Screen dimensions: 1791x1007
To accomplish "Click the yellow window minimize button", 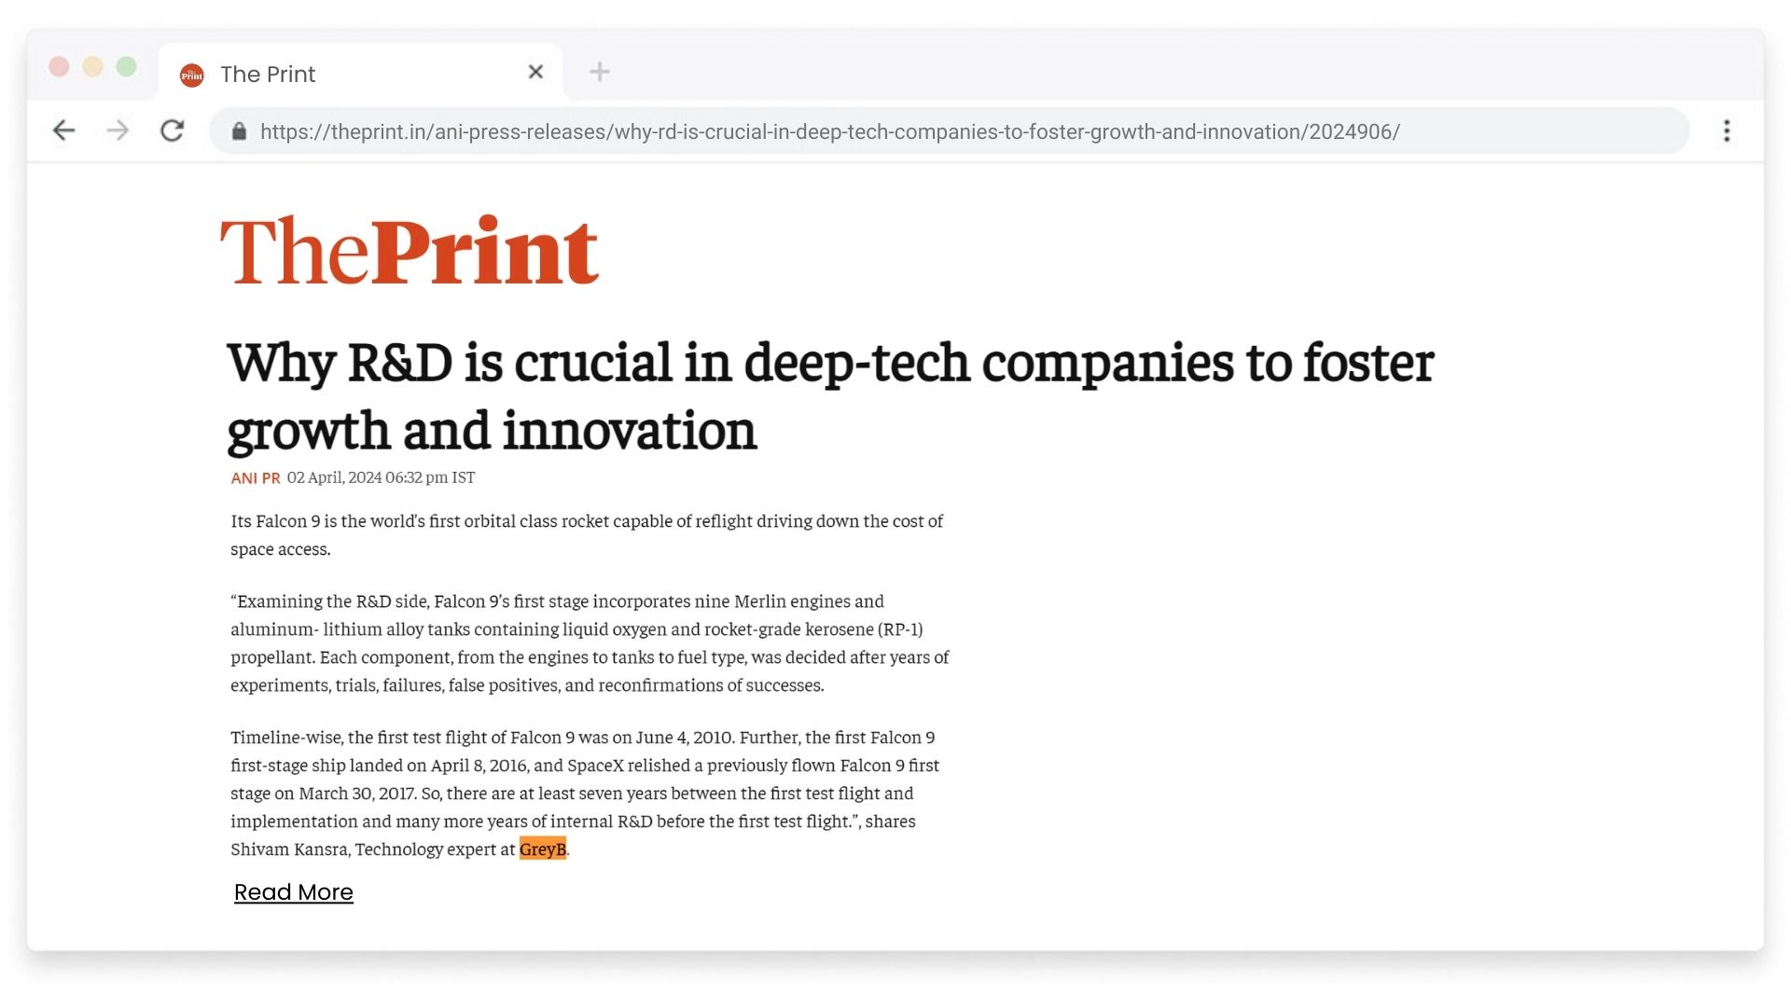I will [92, 67].
